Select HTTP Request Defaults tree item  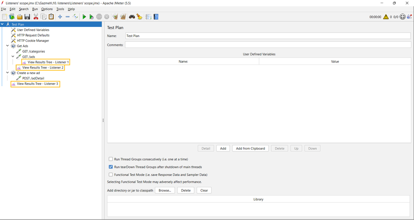point(33,35)
